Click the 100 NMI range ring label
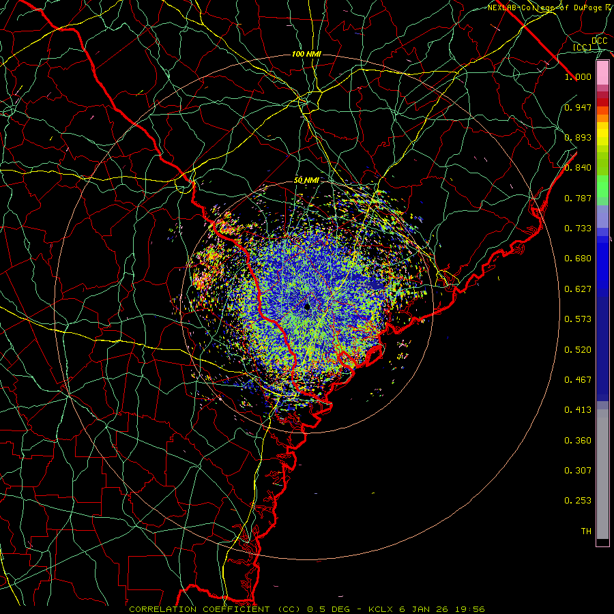This screenshot has width=614, height=614. (x=306, y=54)
